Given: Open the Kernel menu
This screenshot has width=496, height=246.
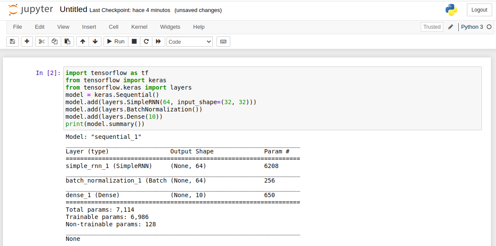Looking at the screenshot, I should [x=139, y=27].
